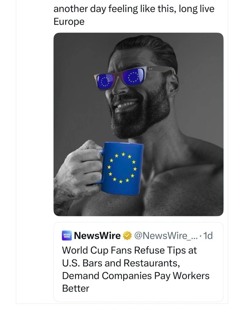
Task: Click the 'Demand Companies Pay Workers' line
Action: pyautogui.click(x=136, y=276)
